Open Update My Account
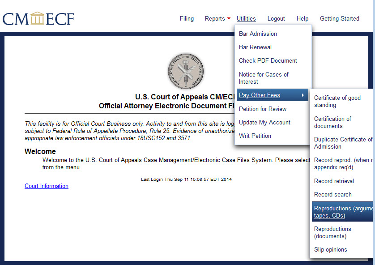The width and height of the screenshot is (375, 265). point(264,123)
